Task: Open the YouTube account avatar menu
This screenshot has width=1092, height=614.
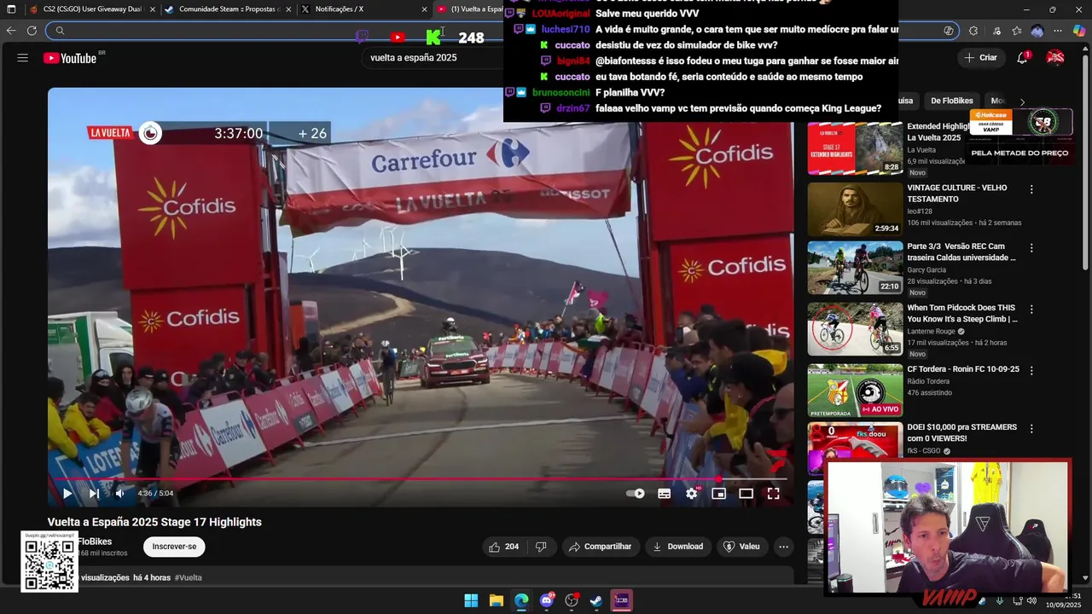Action: point(1055,58)
